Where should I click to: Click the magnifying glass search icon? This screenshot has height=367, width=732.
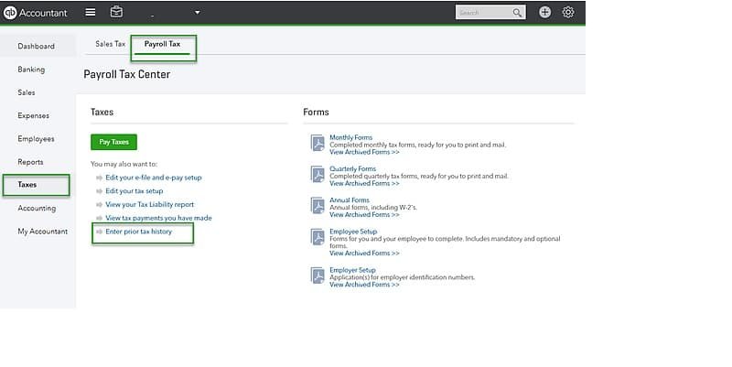[x=517, y=13]
